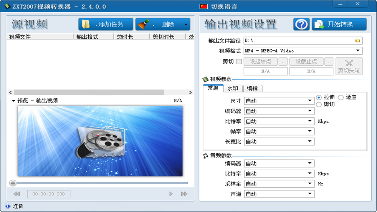This screenshot has height=212, width=377.
Task: Click the 视频文件 column header
Action: point(40,37)
